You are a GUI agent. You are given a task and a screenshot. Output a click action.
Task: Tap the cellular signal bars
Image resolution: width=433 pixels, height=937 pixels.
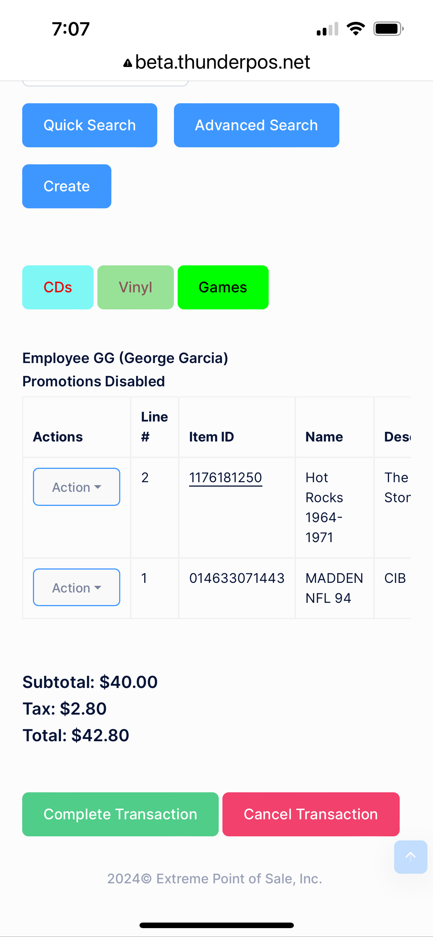click(x=328, y=29)
